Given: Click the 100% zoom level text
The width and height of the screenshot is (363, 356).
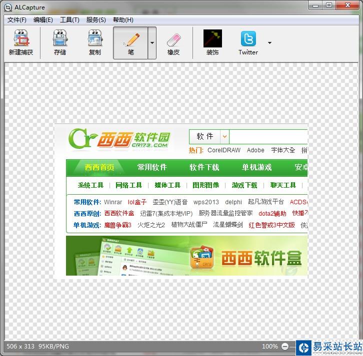Looking at the screenshot, I should 269,347.
